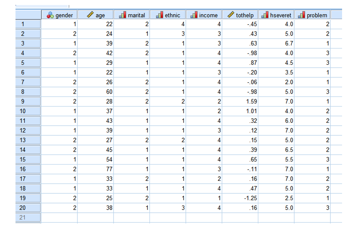Click empty row header 21

28,218
